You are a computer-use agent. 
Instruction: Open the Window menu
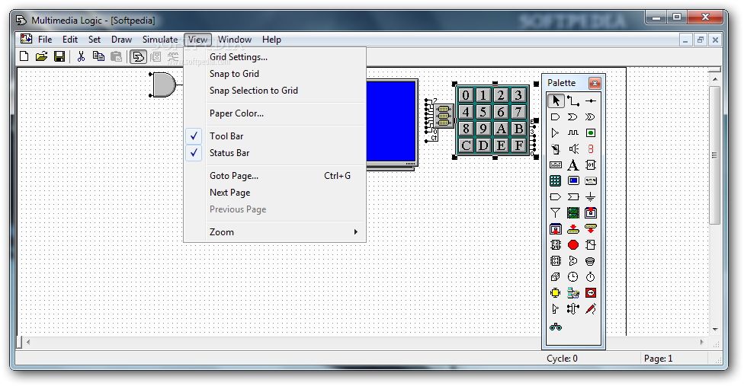(x=234, y=40)
